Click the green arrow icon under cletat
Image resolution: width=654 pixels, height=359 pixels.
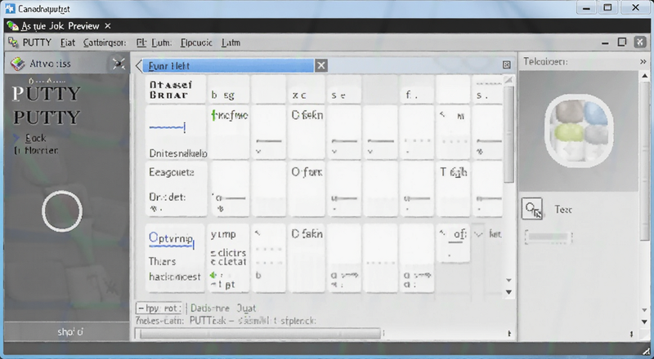pyautogui.click(x=213, y=275)
